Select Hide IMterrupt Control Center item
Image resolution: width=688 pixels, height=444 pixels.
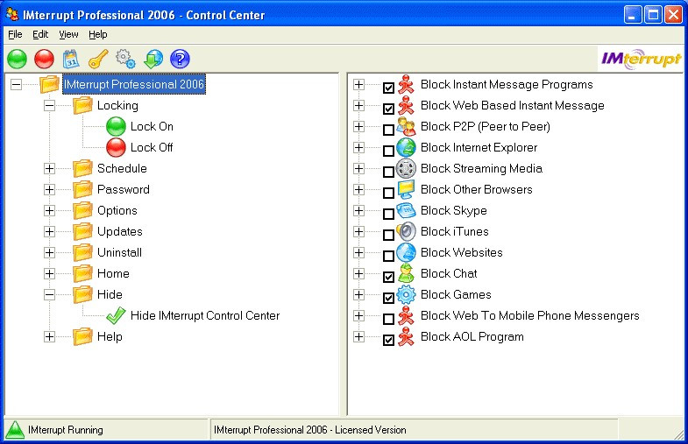tap(205, 315)
